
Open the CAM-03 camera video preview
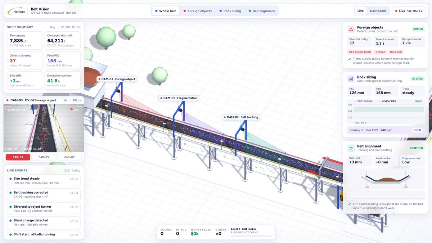coord(44,128)
